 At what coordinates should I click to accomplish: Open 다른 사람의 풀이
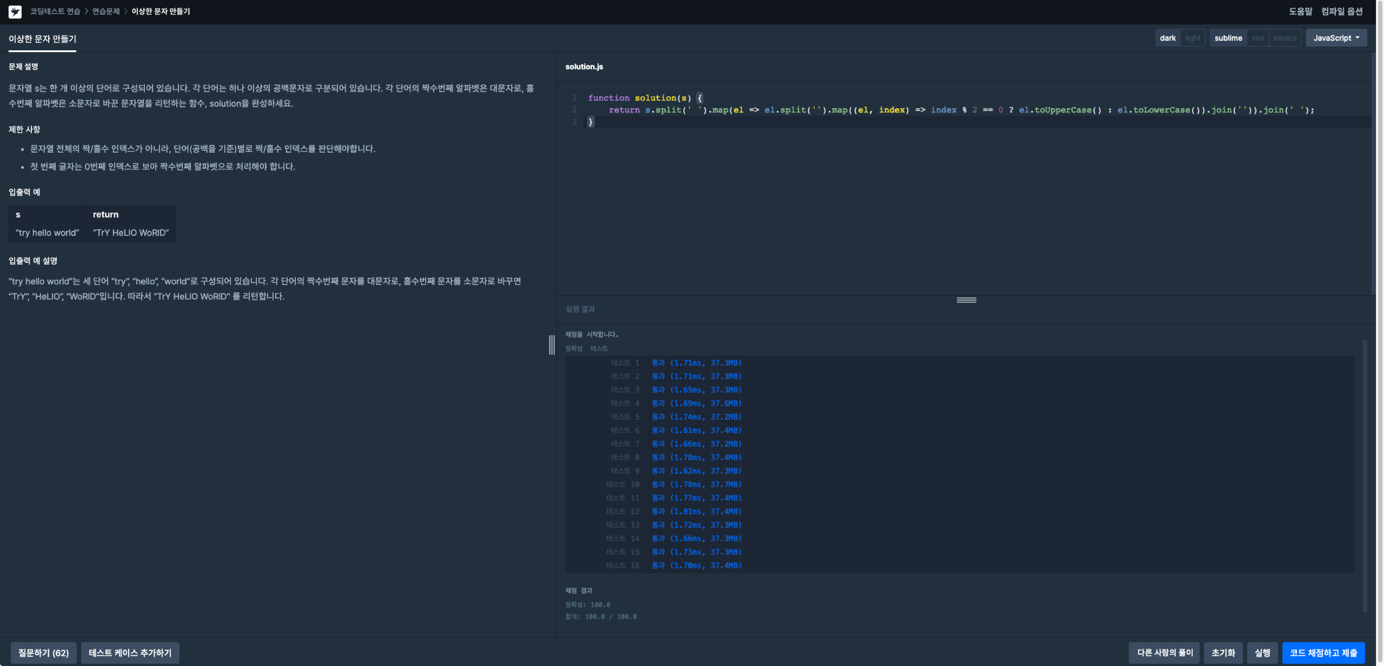tap(1164, 652)
